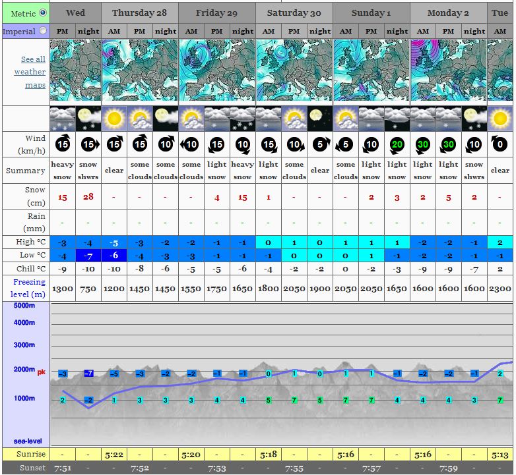Click Thursday AM dark blue -6 low cell
The width and height of the screenshot is (516, 475).
coord(114,255)
